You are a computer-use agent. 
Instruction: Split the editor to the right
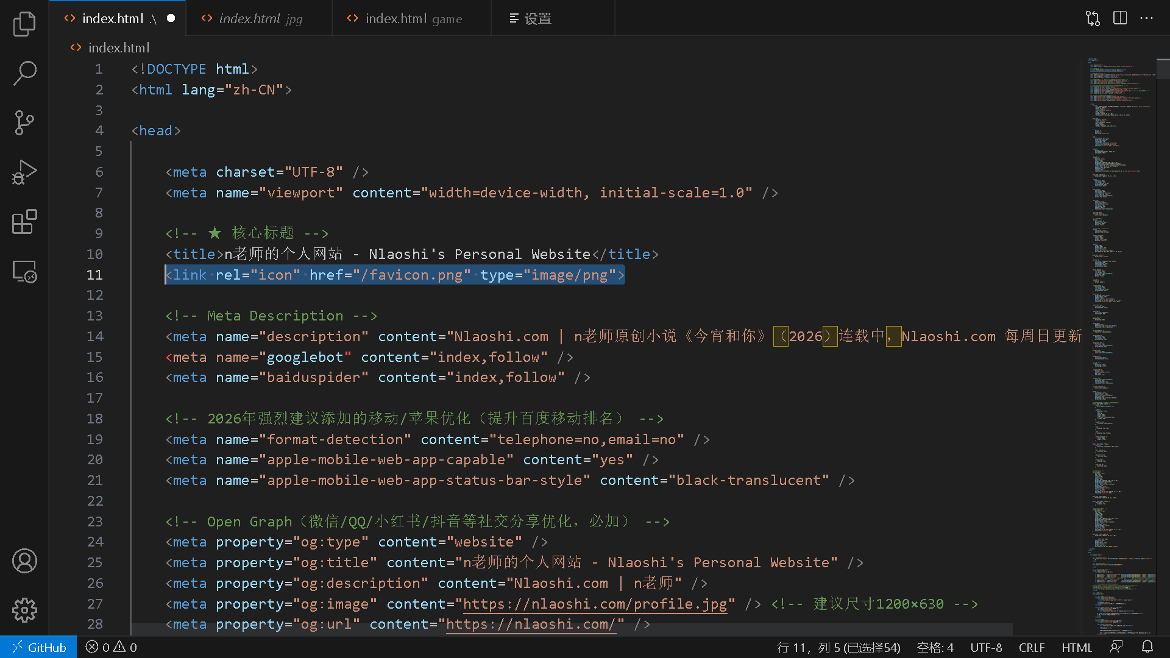click(1120, 18)
